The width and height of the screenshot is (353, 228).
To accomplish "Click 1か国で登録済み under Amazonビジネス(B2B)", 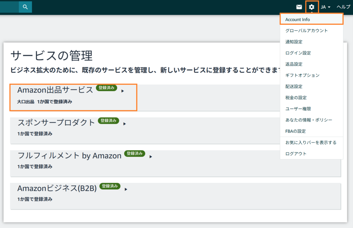I will (x=35, y=199).
